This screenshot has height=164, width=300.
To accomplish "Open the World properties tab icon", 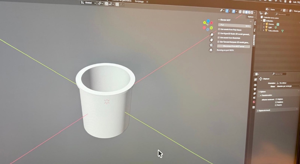I will [254, 102].
